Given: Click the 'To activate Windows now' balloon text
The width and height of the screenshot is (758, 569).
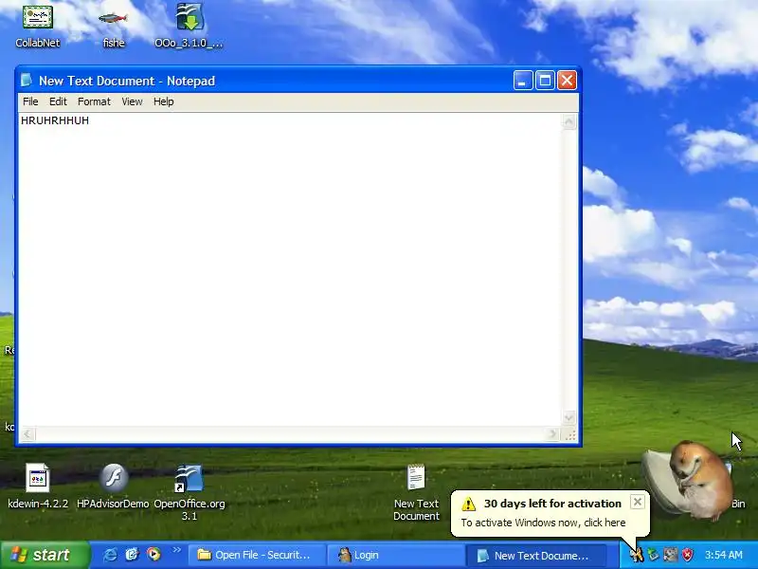Looking at the screenshot, I should tap(543, 523).
